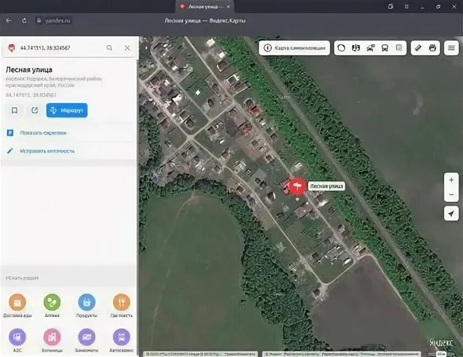Open the orange where-to-eat category icon

click(x=122, y=302)
